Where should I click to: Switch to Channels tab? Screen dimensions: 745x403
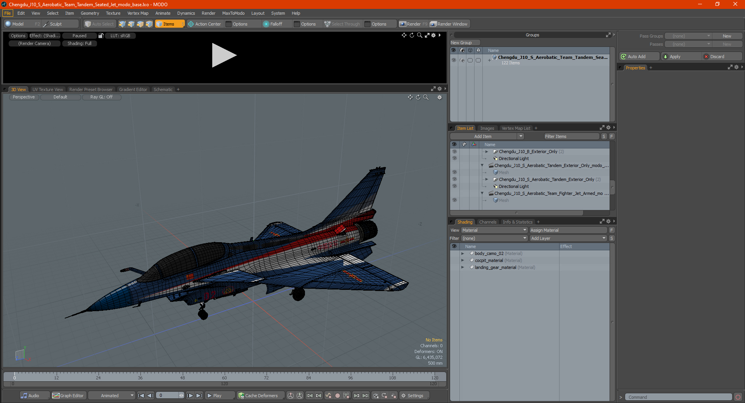[x=488, y=222]
